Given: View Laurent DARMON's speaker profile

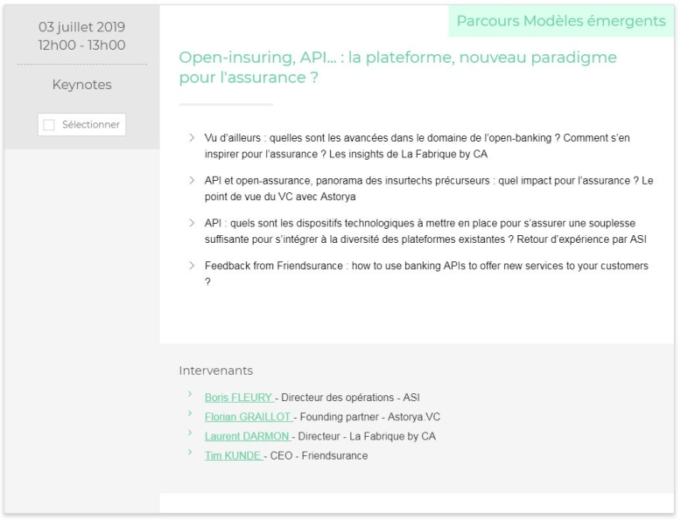Looking at the screenshot, I should click(x=247, y=436).
